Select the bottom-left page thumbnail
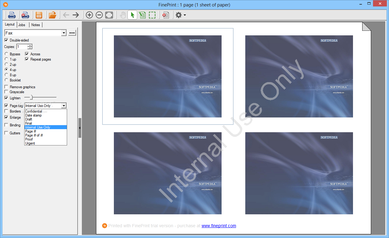This screenshot has width=389, height=238. pyautogui.click(x=168, y=173)
